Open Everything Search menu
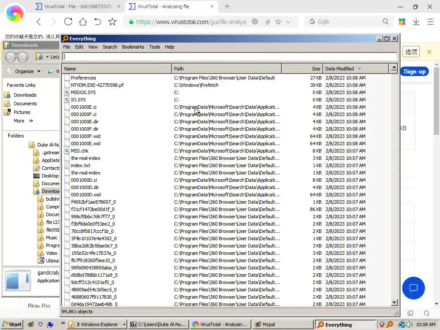The height and width of the screenshot is (330, 440). (110, 47)
